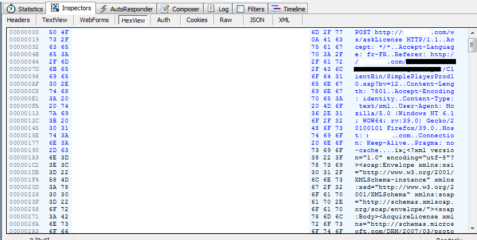The image size is (477, 240).
Task: Select the Inspectors tab
Action: [x=70, y=8]
